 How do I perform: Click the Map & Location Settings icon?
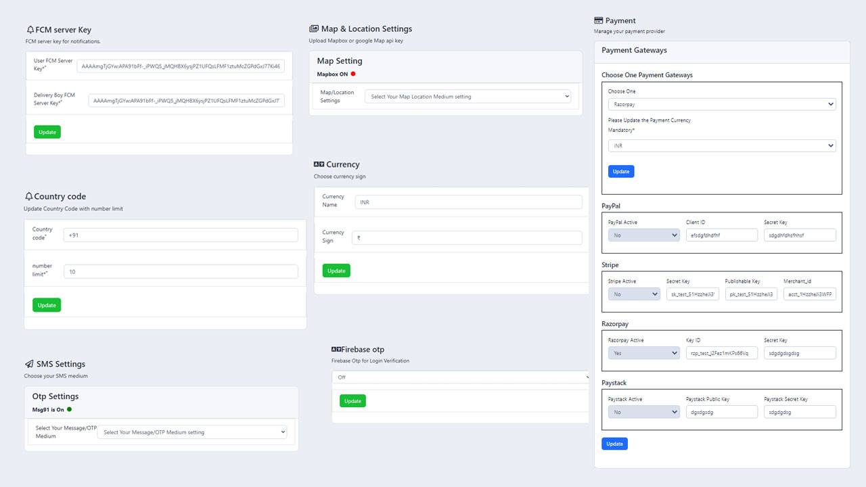[314, 29]
